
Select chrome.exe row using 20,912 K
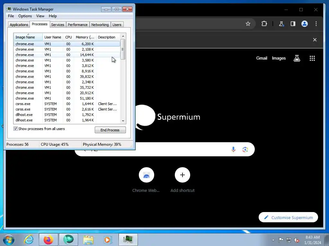pos(67,93)
